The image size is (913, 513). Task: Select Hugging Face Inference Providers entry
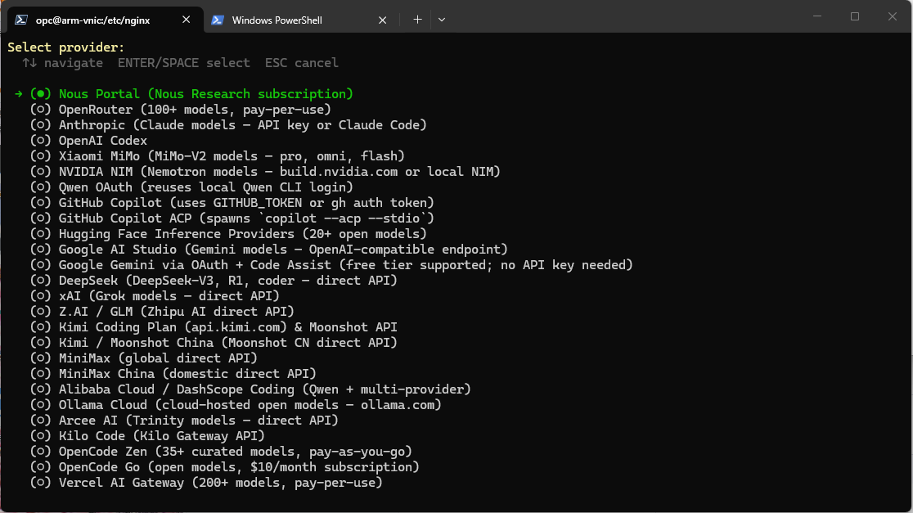pos(243,234)
